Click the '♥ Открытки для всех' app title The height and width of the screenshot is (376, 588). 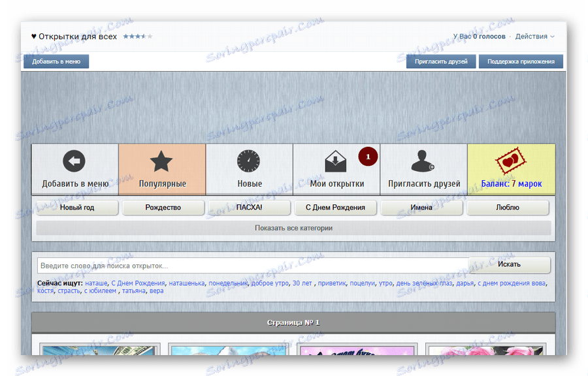click(74, 37)
